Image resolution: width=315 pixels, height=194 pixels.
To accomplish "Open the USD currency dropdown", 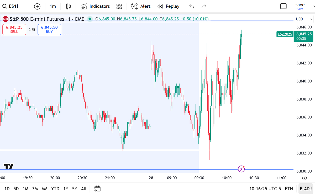I will coord(304,19).
